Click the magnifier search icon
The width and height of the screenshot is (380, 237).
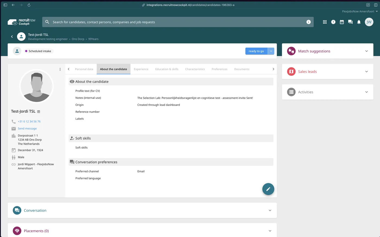47,22
